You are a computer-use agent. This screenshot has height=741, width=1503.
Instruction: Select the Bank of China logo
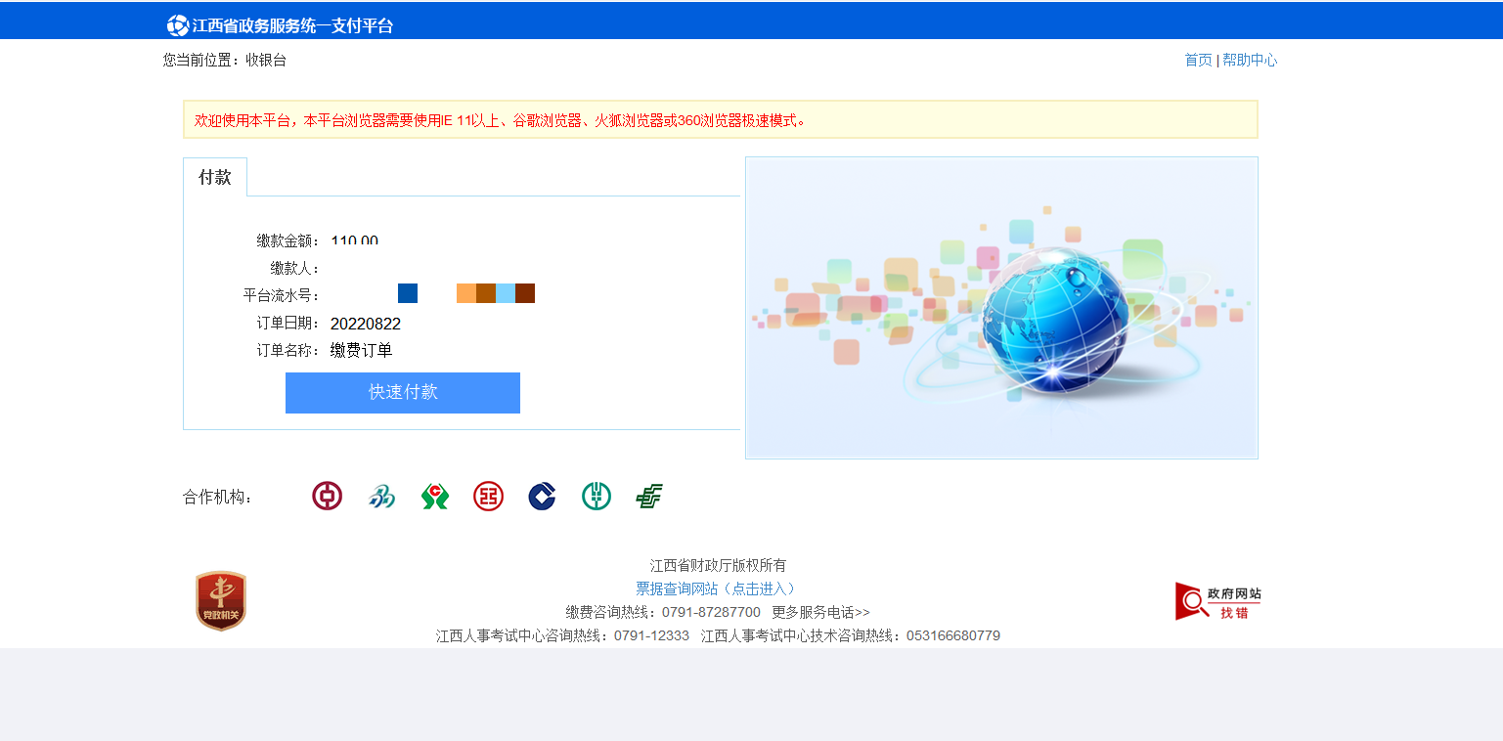pos(327,497)
